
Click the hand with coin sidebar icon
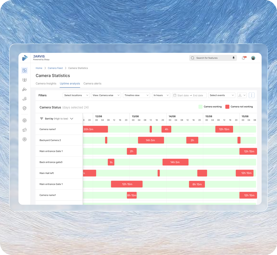click(x=25, y=99)
